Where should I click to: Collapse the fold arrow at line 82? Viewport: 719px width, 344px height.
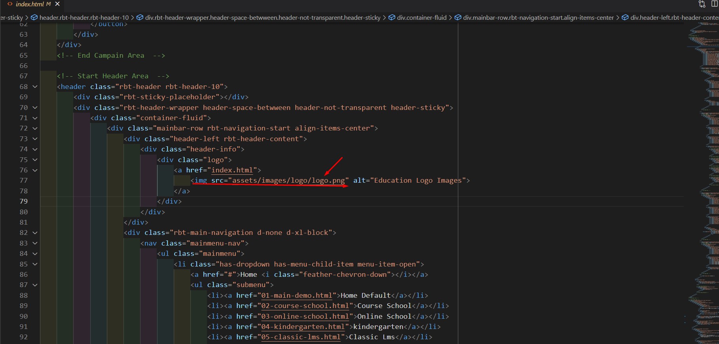point(35,232)
